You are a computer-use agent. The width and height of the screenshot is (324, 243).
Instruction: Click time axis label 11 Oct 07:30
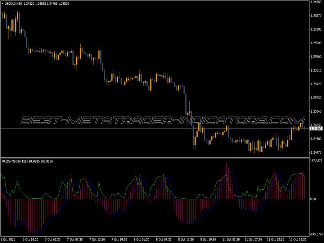[253, 240]
